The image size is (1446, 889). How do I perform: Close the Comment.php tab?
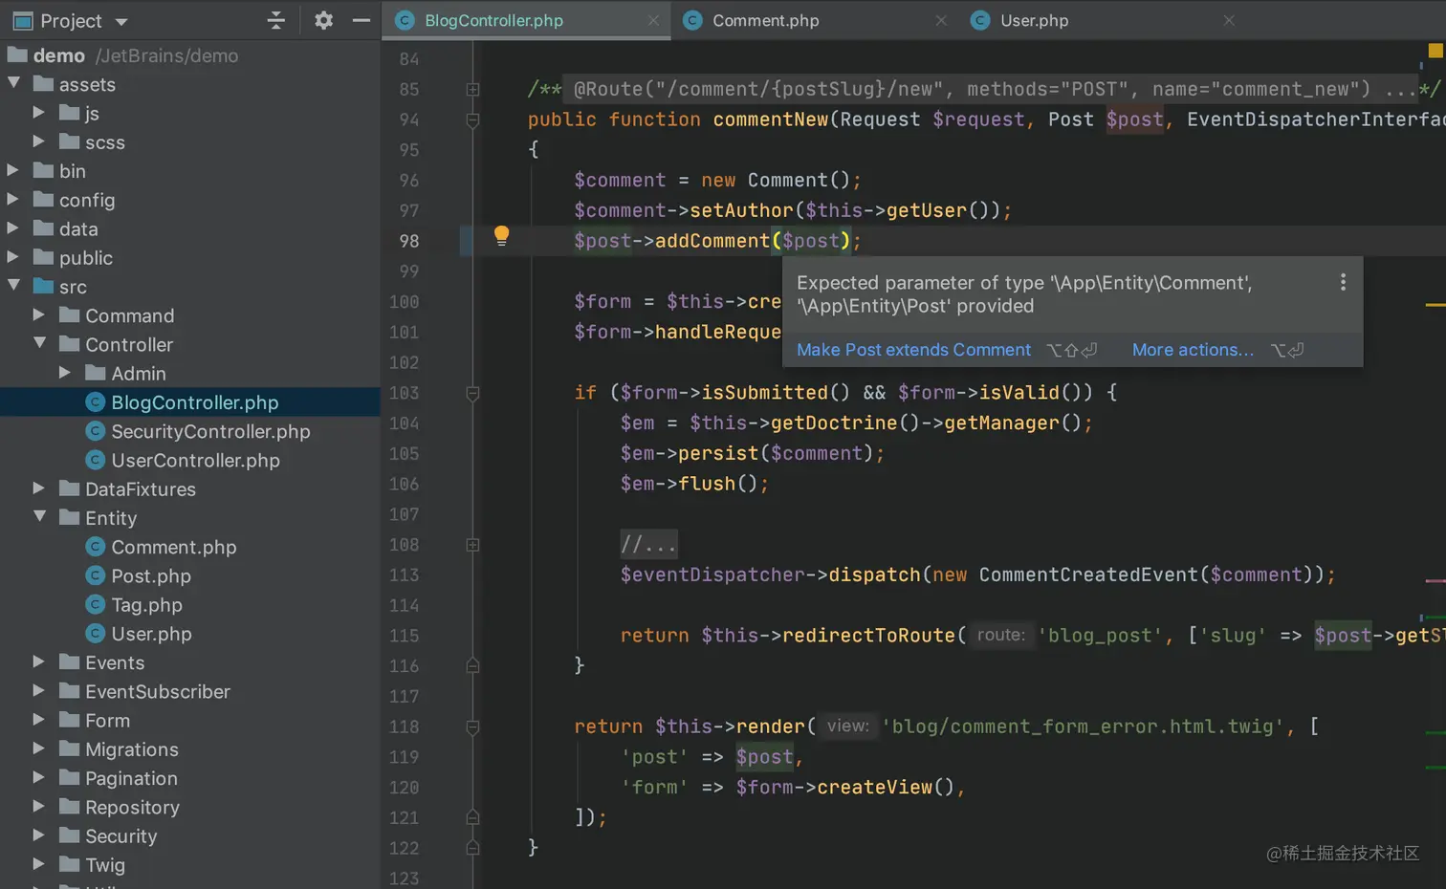point(941,20)
